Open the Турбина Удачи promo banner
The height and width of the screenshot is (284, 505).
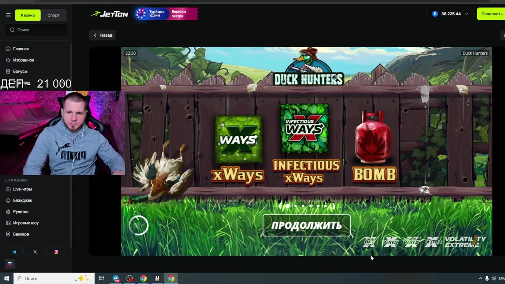(x=166, y=14)
